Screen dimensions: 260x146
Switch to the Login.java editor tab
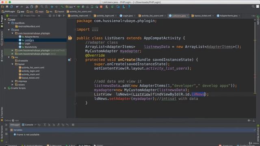coord(126,16)
